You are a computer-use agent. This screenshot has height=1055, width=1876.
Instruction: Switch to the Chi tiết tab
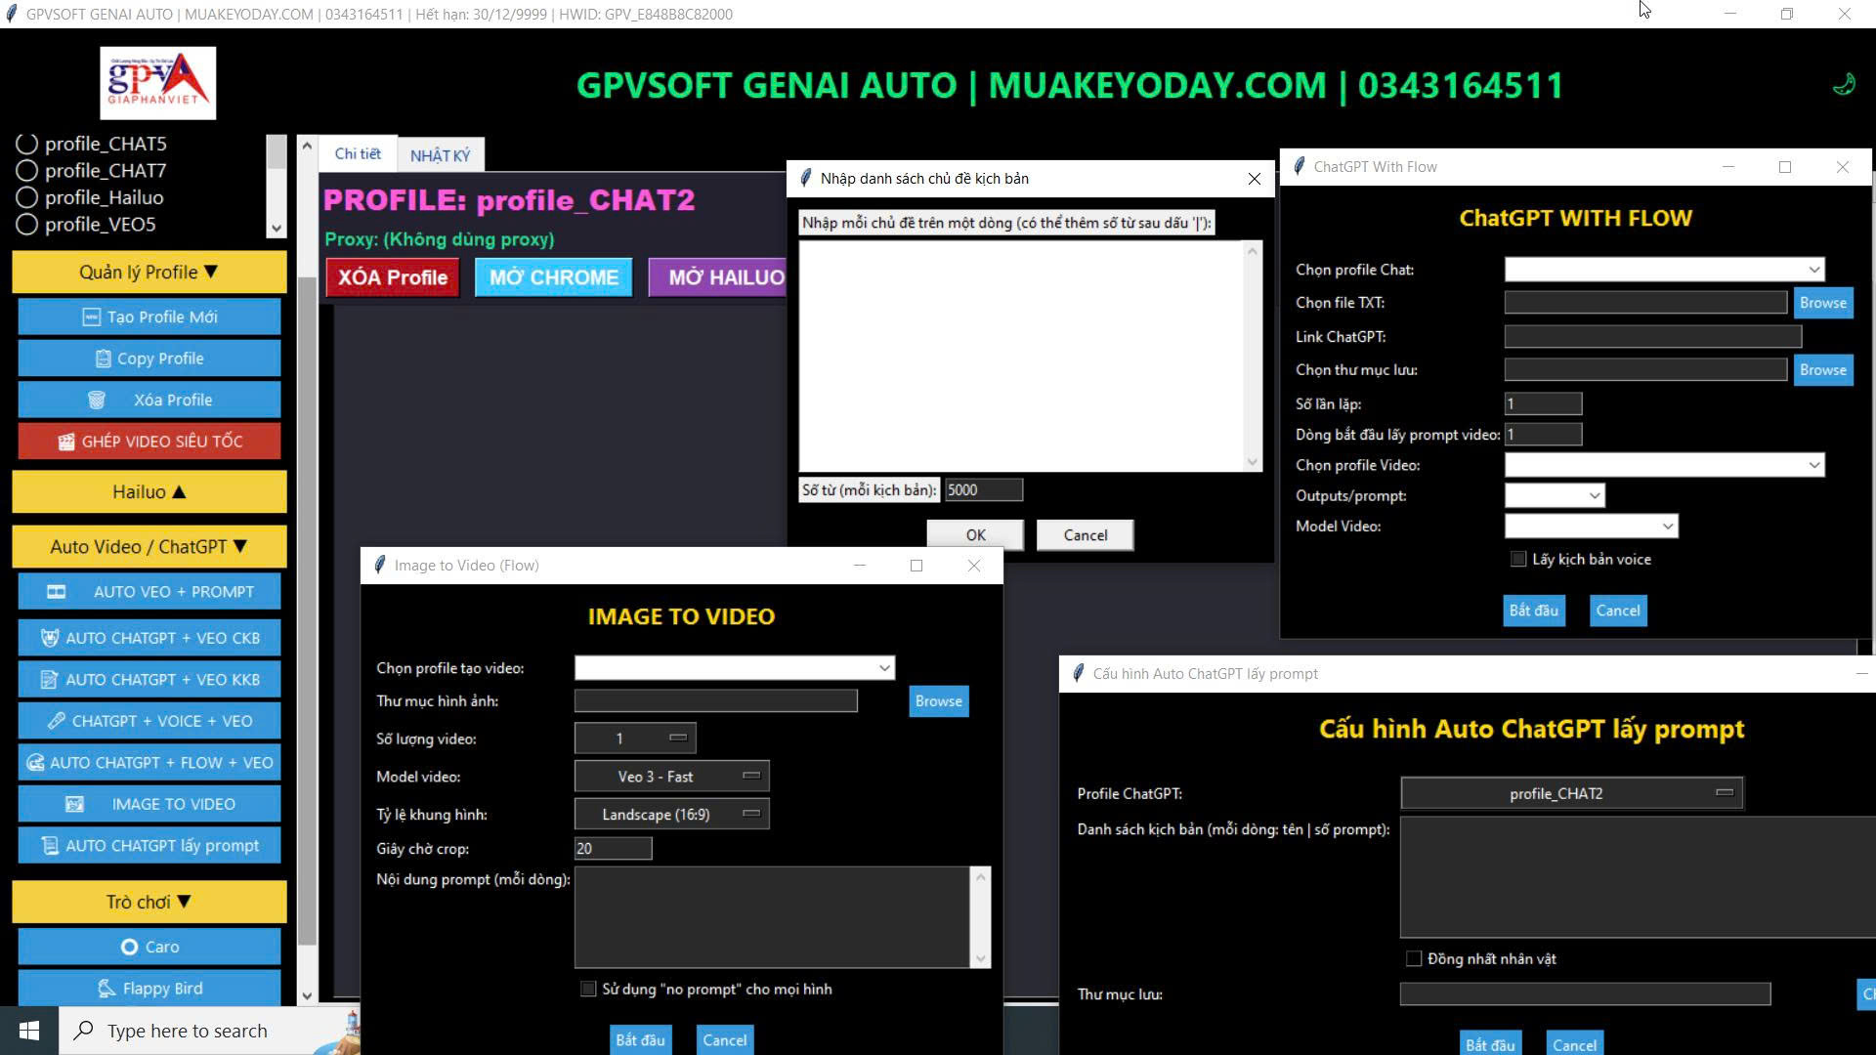pos(358,153)
